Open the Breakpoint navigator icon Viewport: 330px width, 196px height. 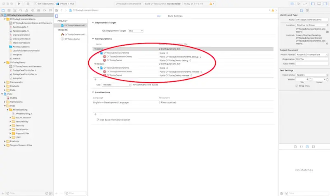[x=45, y=10]
